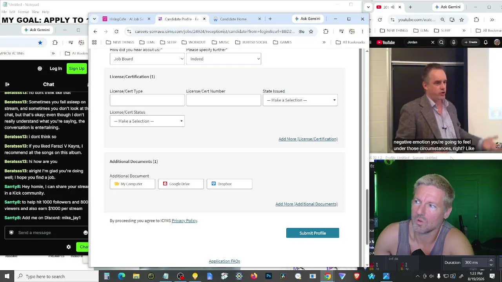The width and height of the screenshot is (502, 282).
Task: Open extensions puzzle icon in careers browser window
Action: [326, 31]
